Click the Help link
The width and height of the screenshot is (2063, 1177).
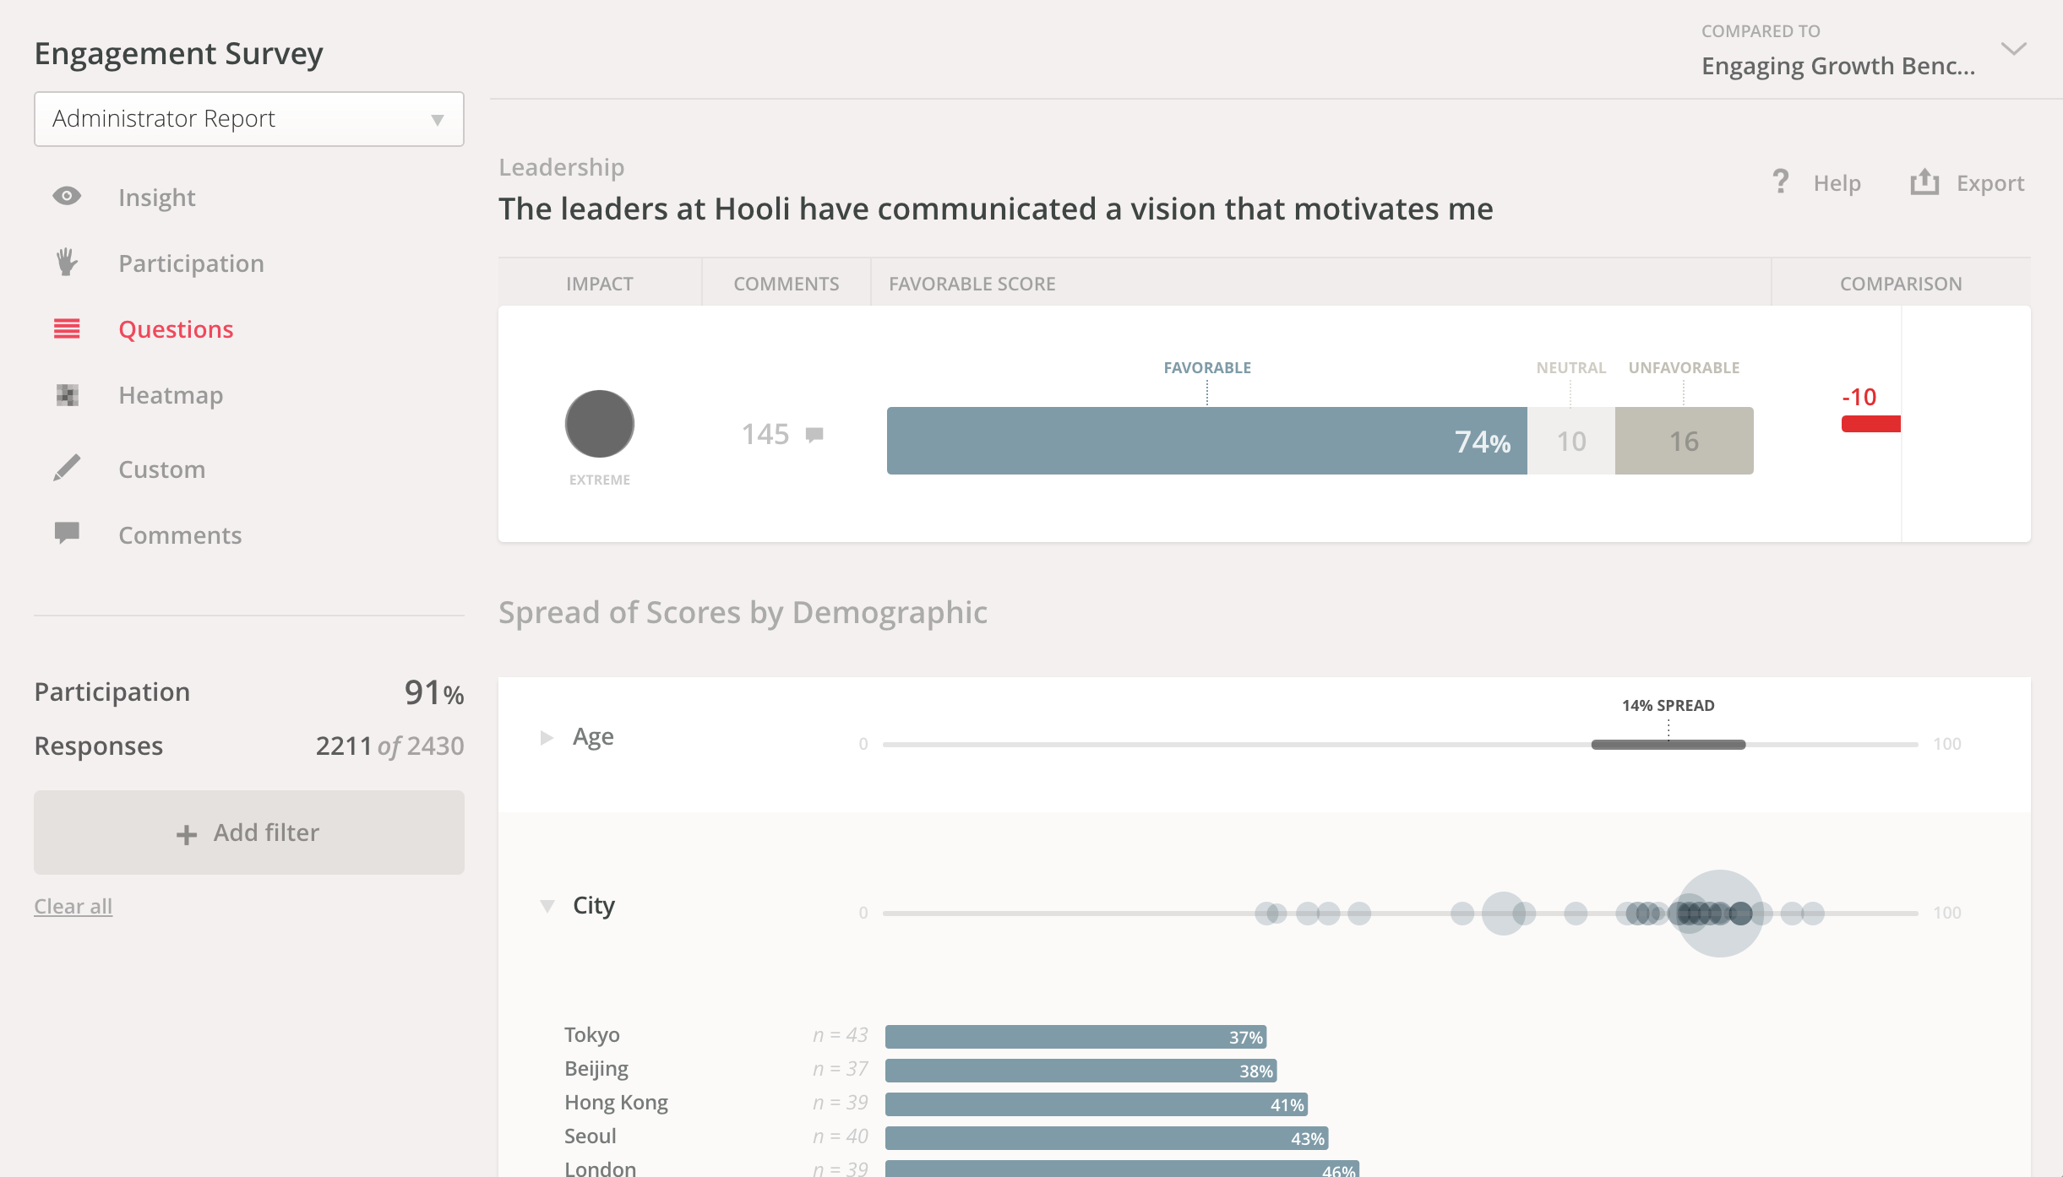point(1837,182)
